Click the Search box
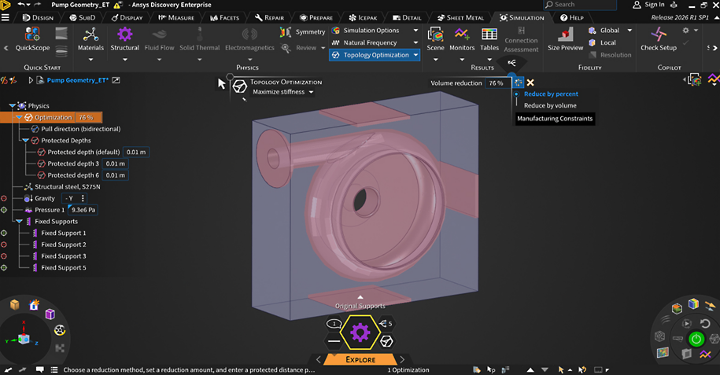Image resolution: width=720 pixels, height=375 pixels. click(x=580, y=5)
